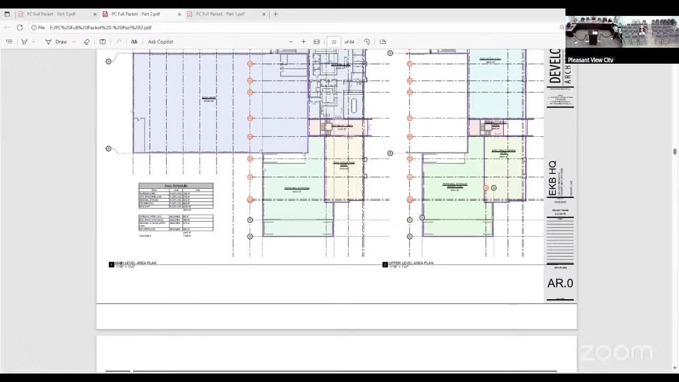Click the Upper Level Area Plan title
This screenshot has height=382, width=679.
411,263
